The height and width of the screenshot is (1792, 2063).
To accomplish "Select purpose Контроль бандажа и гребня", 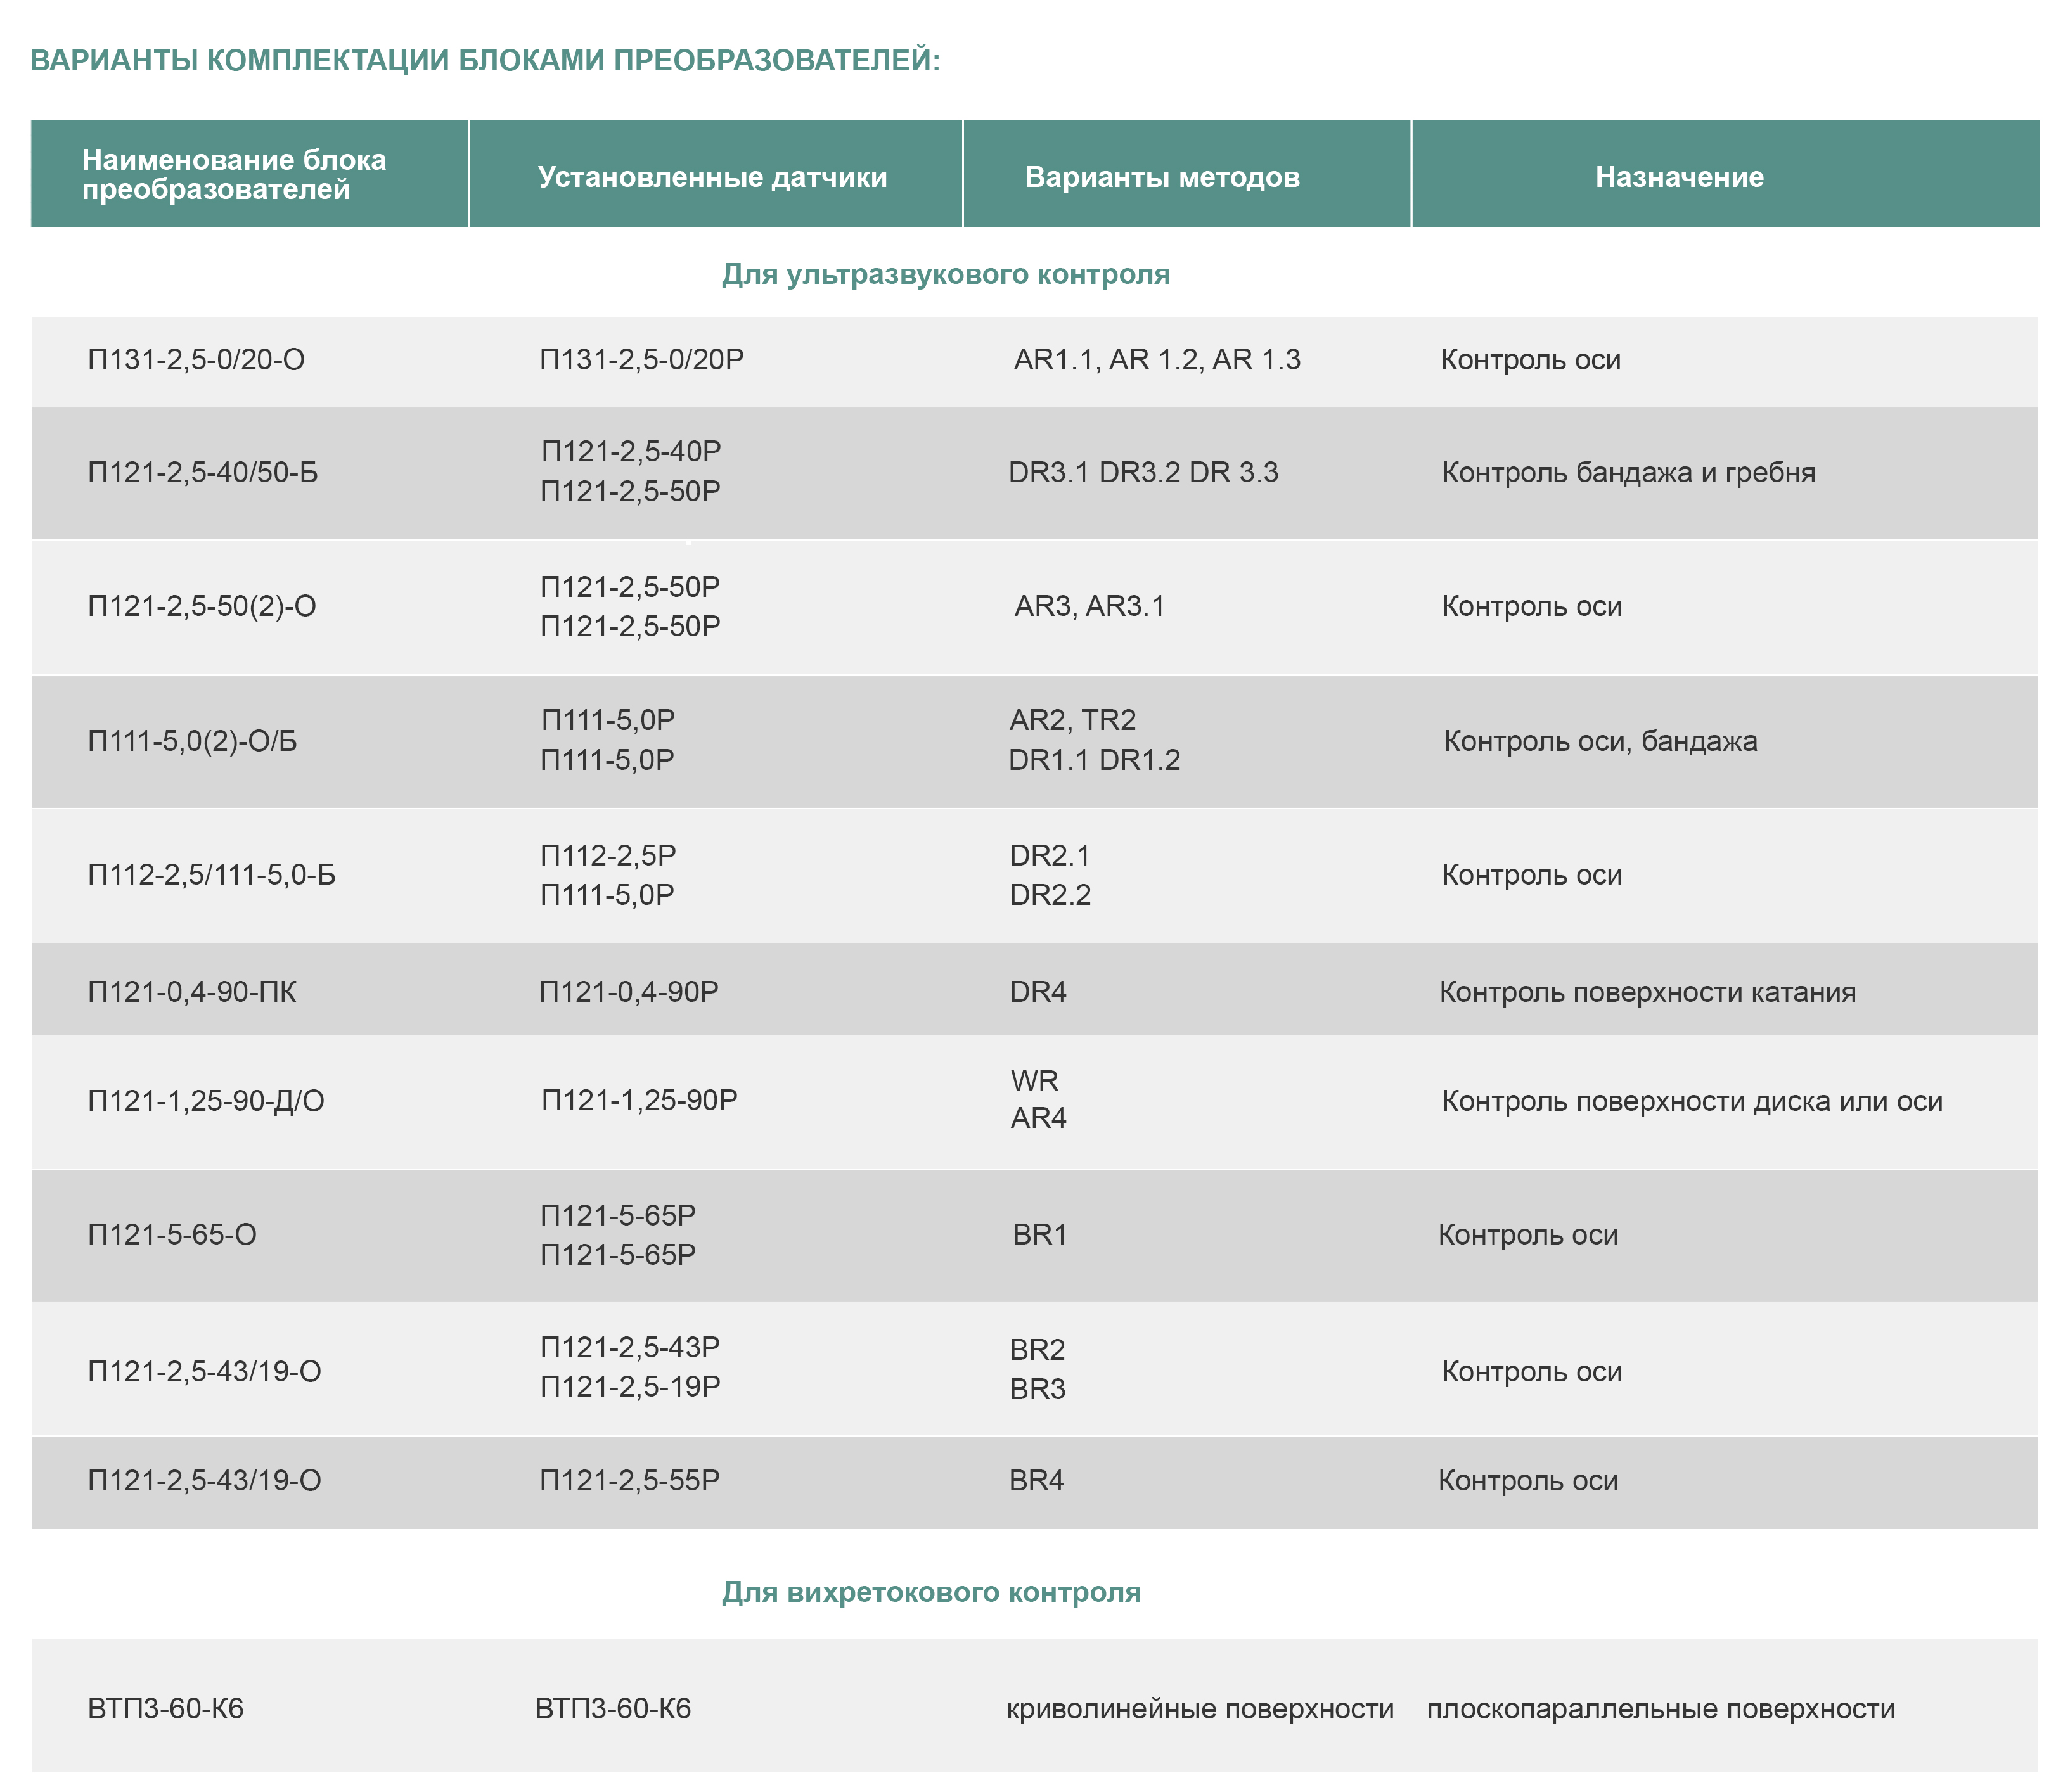I will click(1628, 472).
